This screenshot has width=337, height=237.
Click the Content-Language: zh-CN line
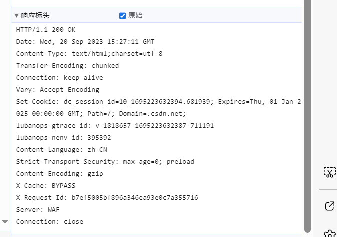[x=61, y=150]
